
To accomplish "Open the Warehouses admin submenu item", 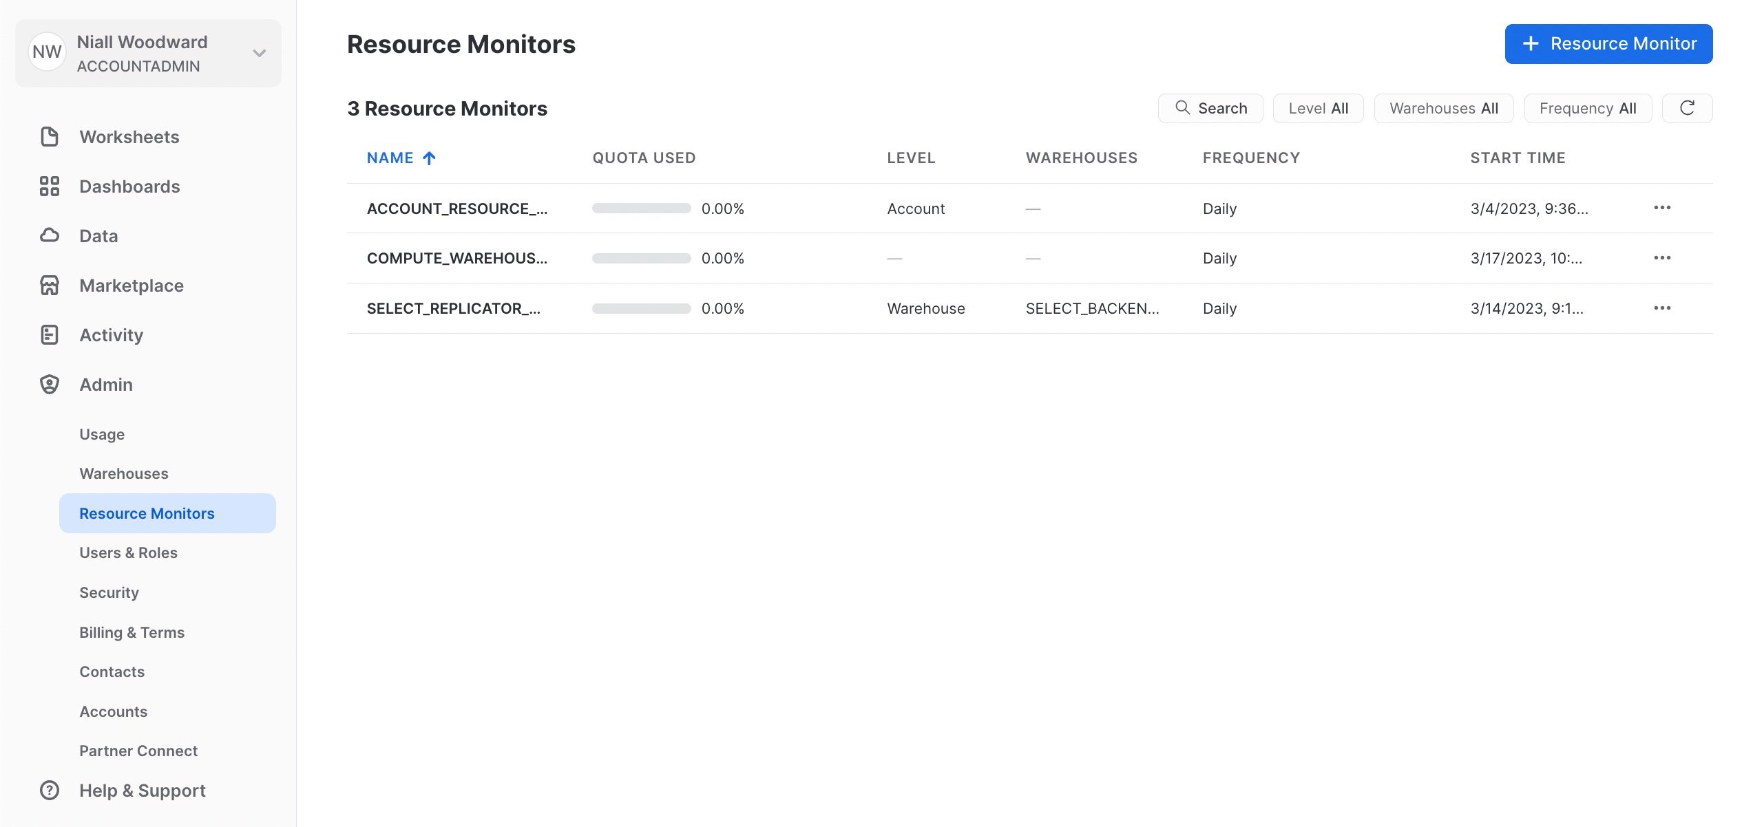I will (124, 473).
